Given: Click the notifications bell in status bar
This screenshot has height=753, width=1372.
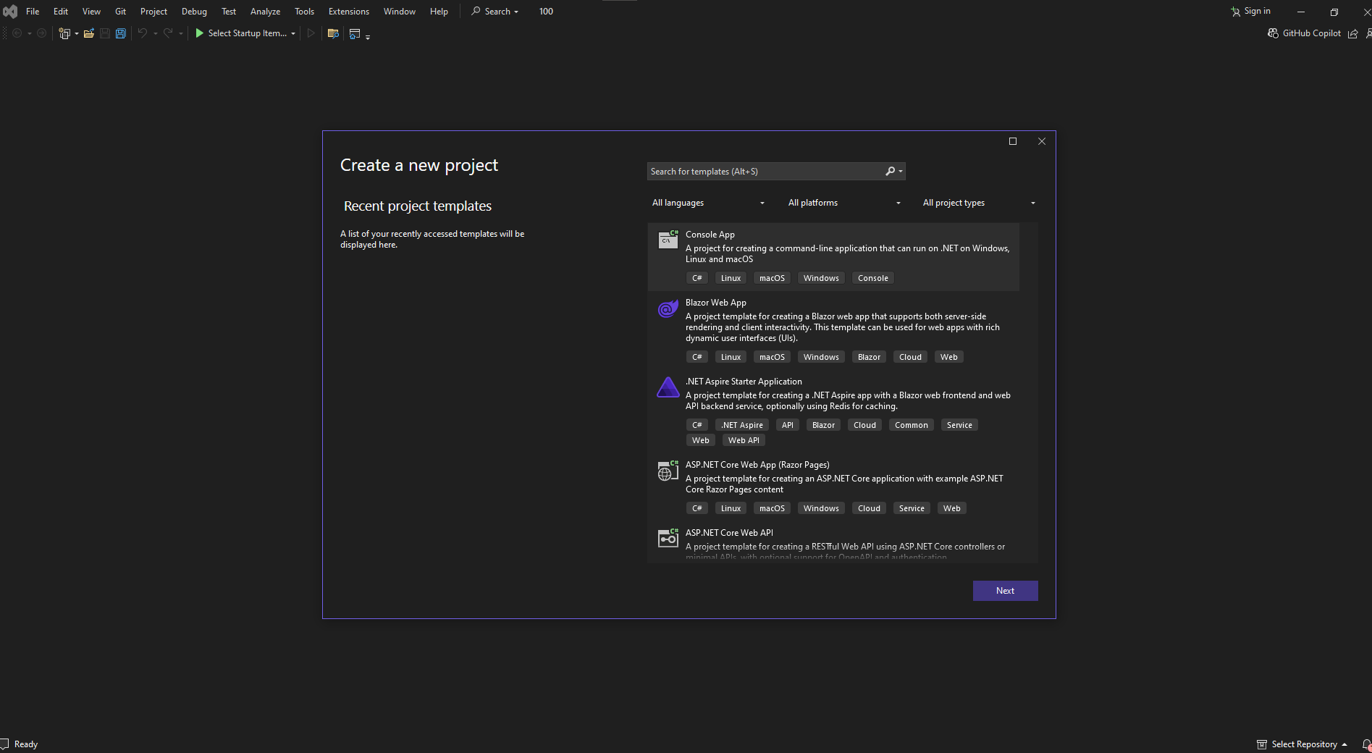Looking at the screenshot, I should click(1366, 744).
